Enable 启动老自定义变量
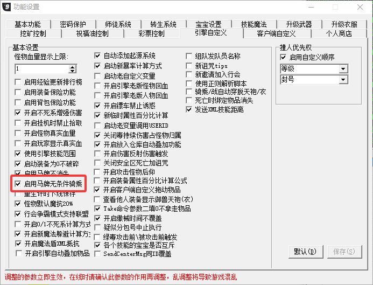The image size is (373, 285). tap(97, 76)
